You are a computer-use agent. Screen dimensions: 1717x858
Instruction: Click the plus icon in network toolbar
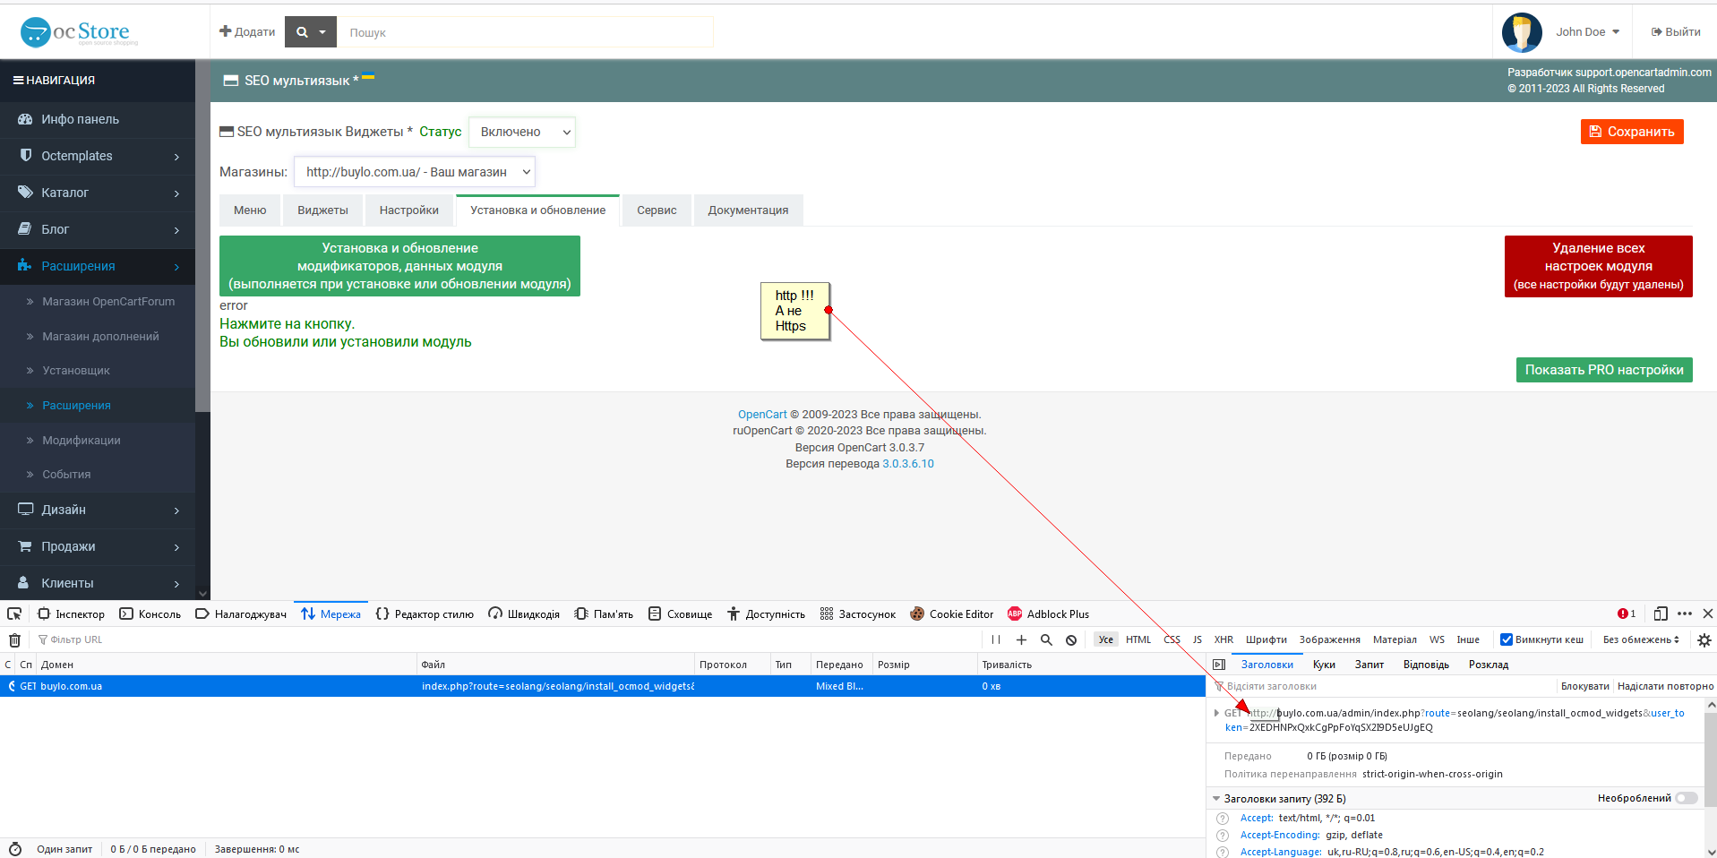coord(1021,639)
